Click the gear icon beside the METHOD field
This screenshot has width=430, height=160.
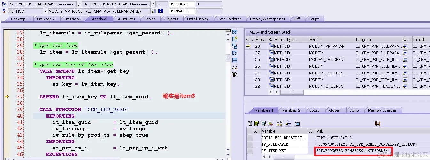point(4,11)
